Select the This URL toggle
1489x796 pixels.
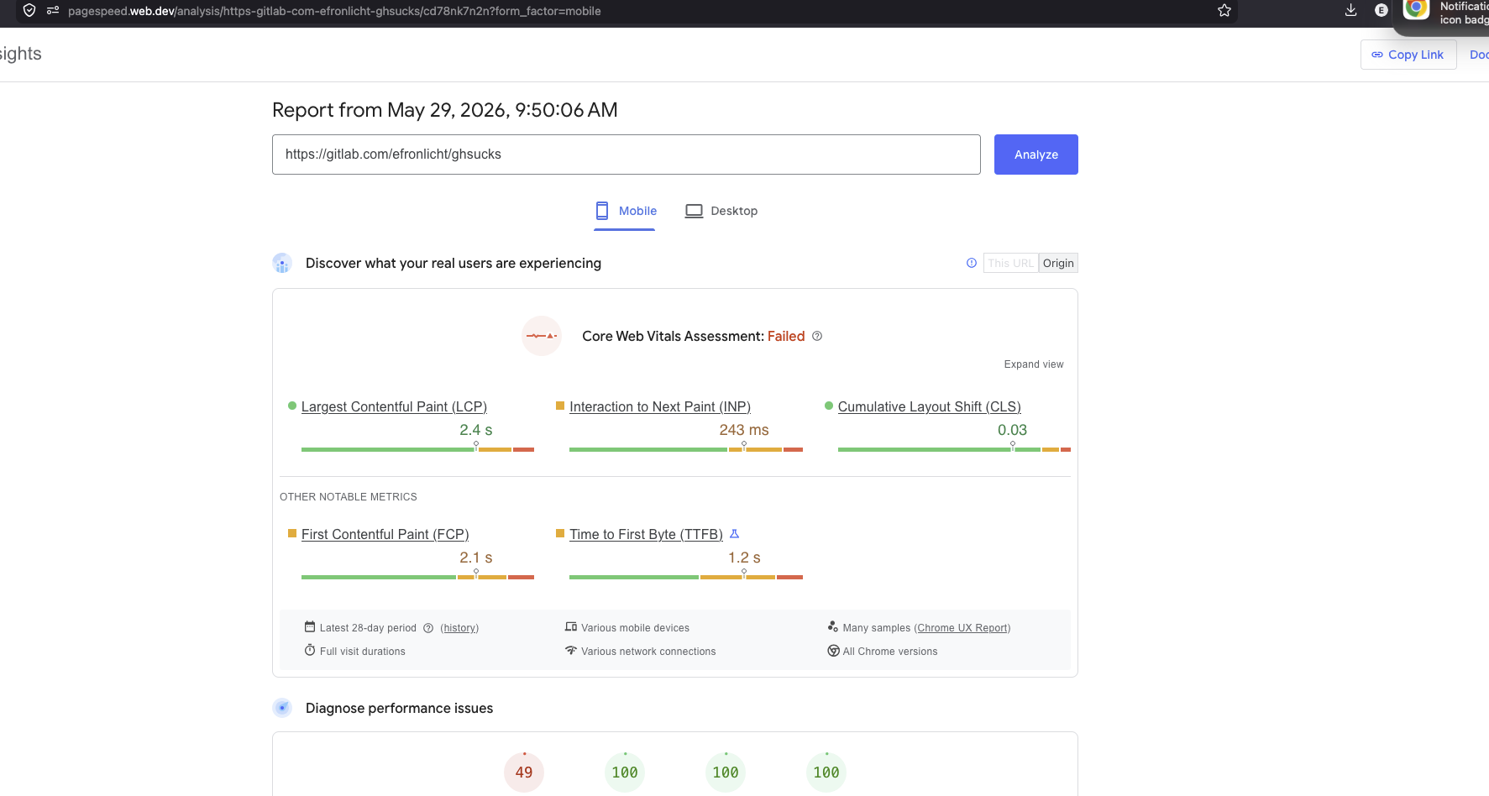tap(1010, 263)
